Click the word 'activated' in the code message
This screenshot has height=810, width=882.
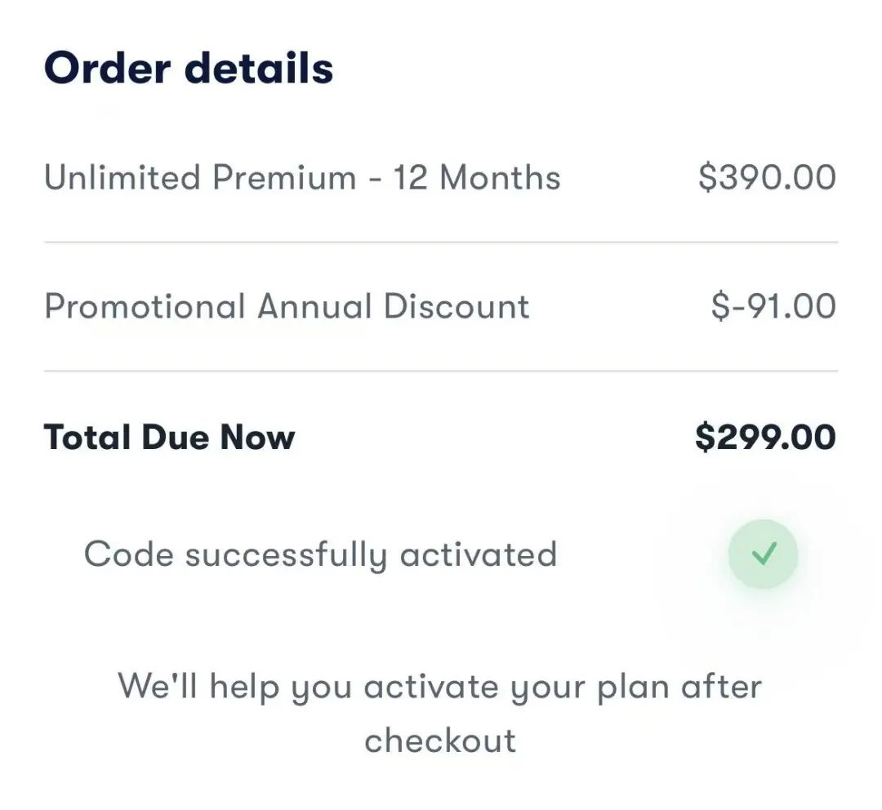478,554
